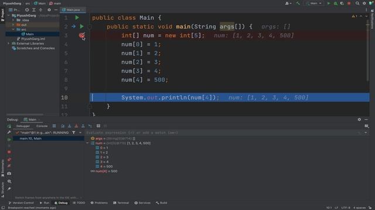
Task: Click Force Step Into red arrow icon
Action: [76, 126]
